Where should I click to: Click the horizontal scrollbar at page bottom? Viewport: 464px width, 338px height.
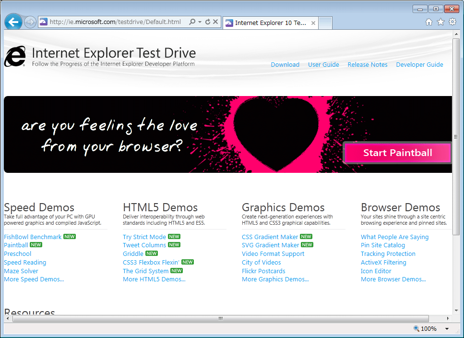point(220,318)
